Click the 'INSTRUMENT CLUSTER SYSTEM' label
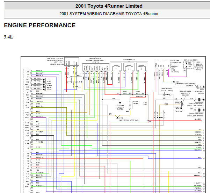The height and width of the screenshot is (193, 210). click(120, 107)
